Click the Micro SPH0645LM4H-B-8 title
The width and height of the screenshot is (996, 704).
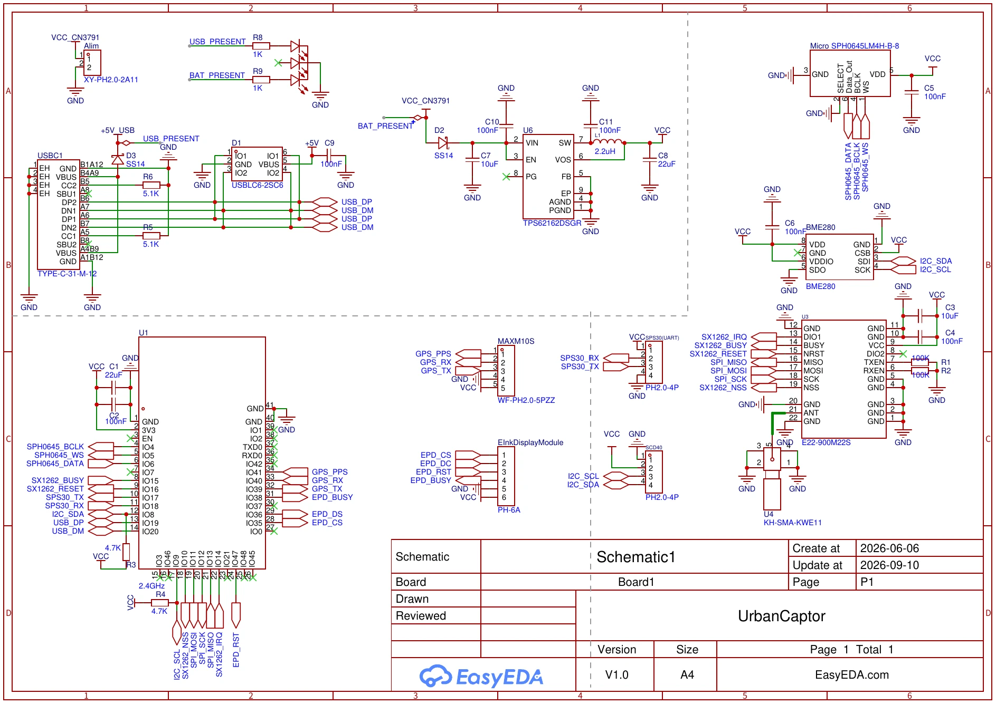pos(855,46)
